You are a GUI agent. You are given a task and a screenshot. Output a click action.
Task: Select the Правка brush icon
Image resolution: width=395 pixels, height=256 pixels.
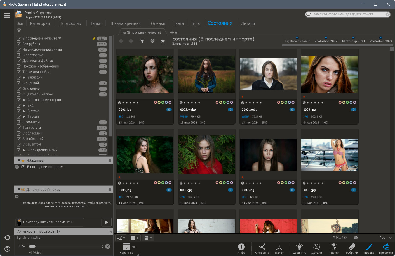[x=369, y=247]
